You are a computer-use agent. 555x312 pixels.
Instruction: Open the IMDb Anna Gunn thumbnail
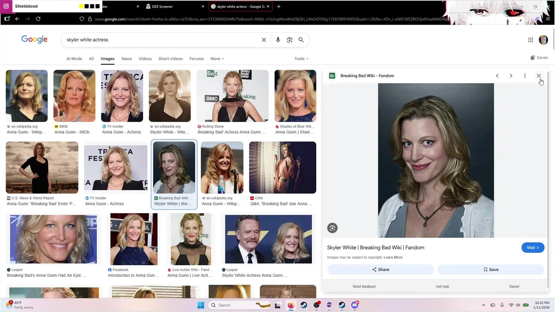(74, 96)
